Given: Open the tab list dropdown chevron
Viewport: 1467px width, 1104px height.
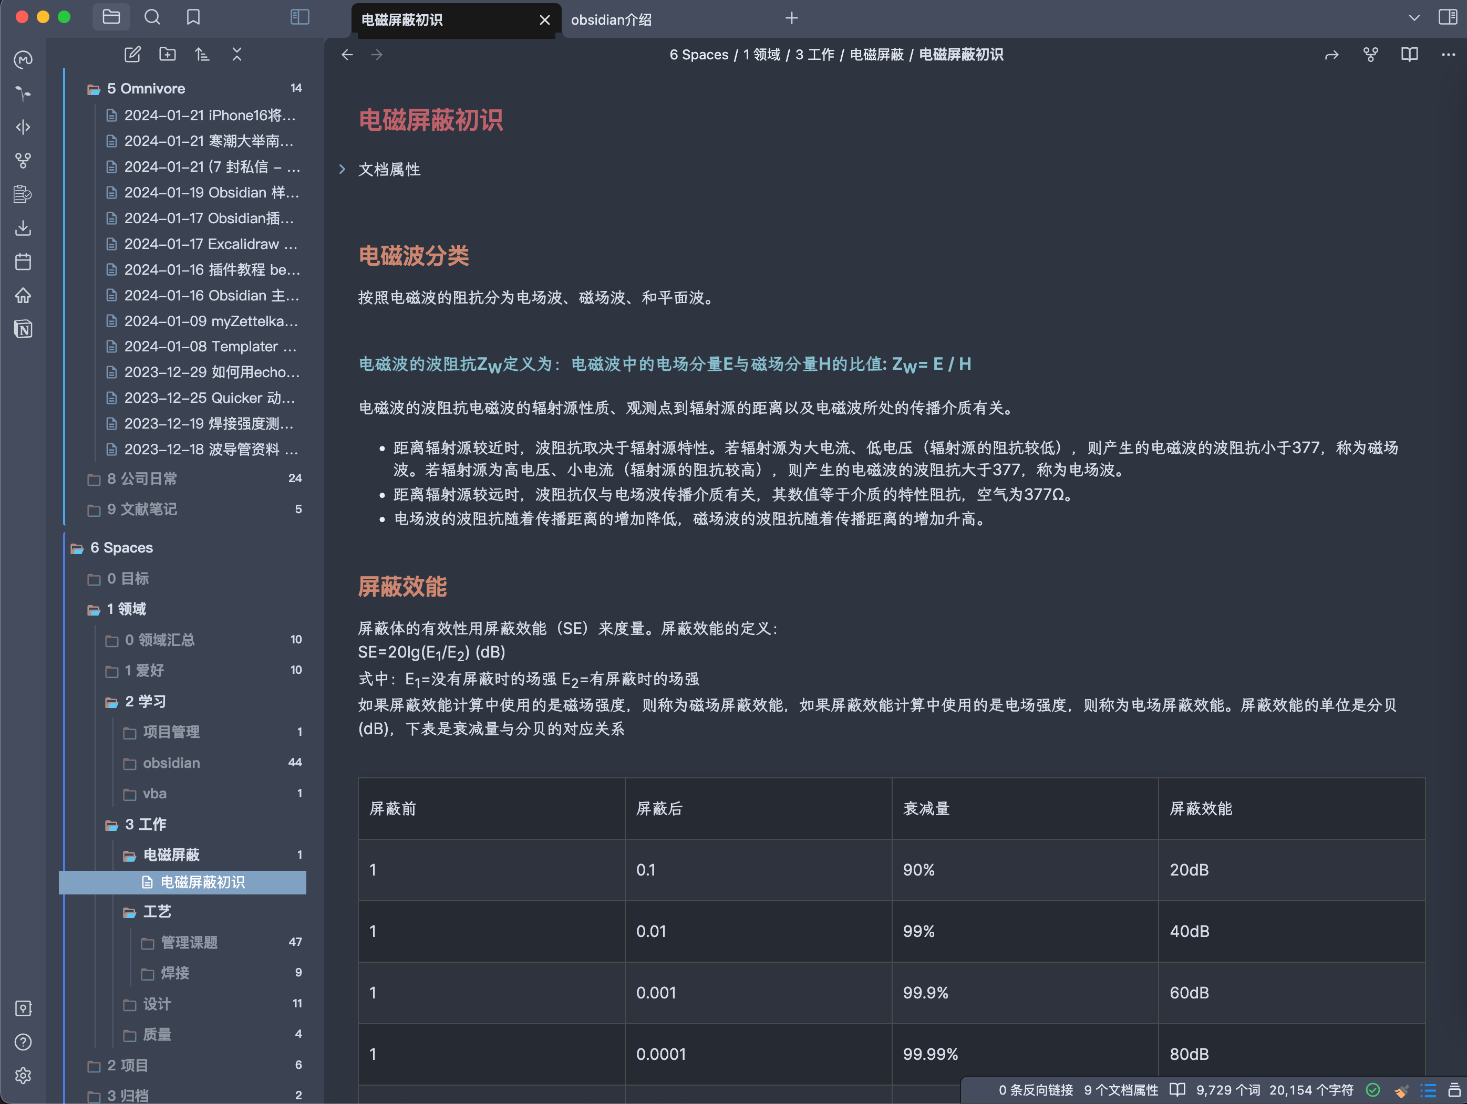Looking at the screenshot, I should [x=1414, y=18].
